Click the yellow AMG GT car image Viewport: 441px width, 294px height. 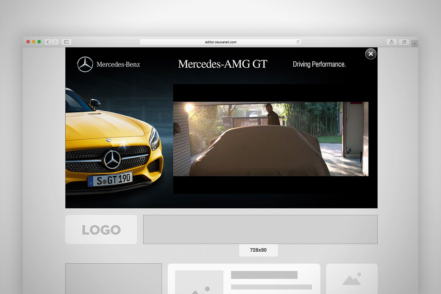click(x=114, y=141)
